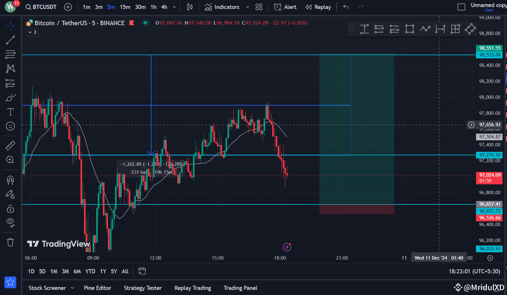Expand the indicator templates dropdown arrow
This screenshot has width=507, height=295.
click(x=247, y=7)
